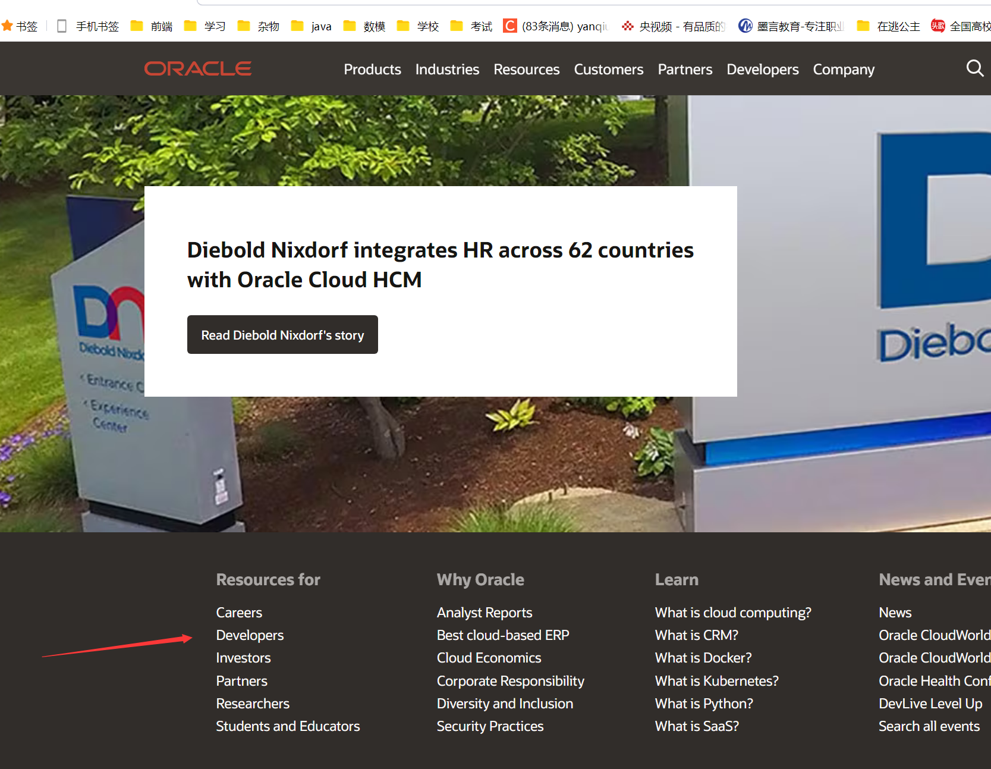
Task: Click the Learn footer heading
Action: [677, 579]
